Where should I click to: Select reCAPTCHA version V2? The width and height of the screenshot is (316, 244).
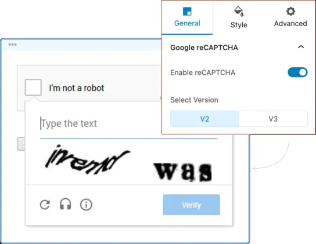204,119
